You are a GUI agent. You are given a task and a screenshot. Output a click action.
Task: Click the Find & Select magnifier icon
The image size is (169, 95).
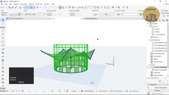(x=82, y=7)
